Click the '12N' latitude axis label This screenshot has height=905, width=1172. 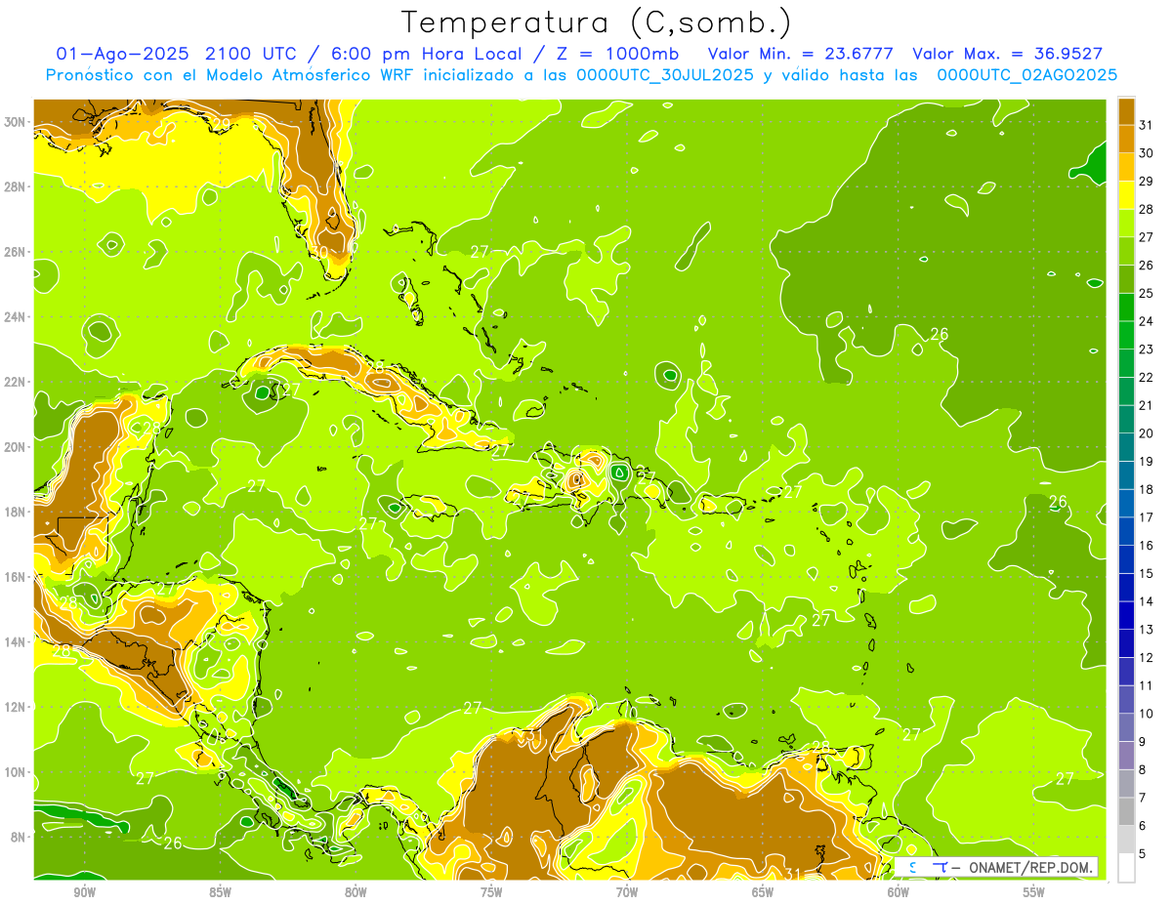[x=16, y=707]
